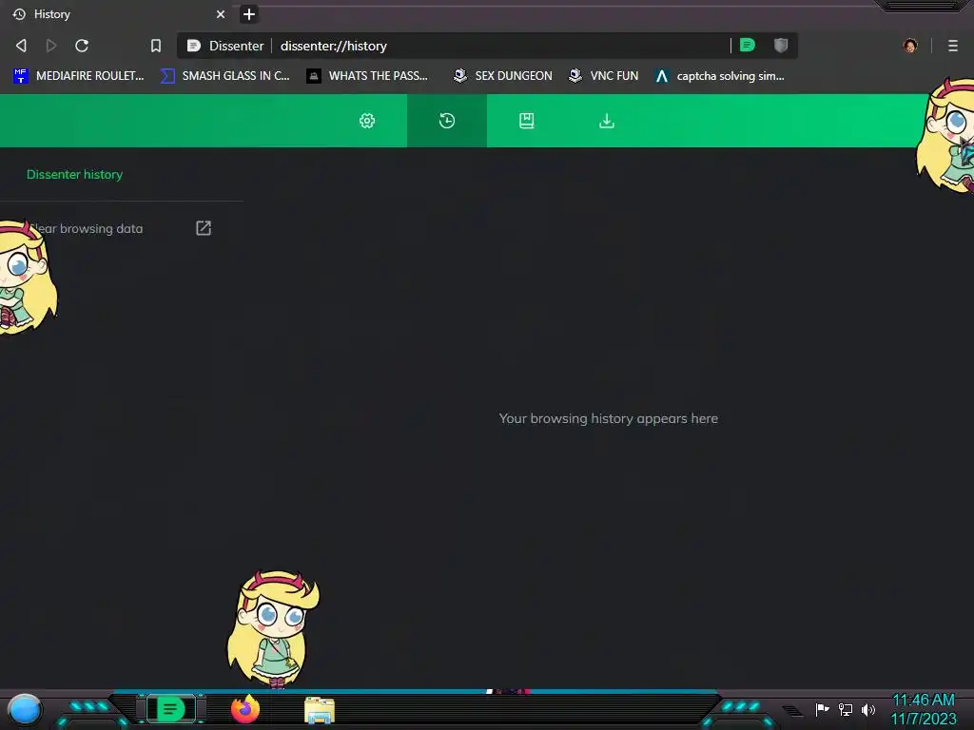This screenshot has height=730, width=974.
Task: Click Clear browsing data external-link icon
Action: tap(204, 228)
